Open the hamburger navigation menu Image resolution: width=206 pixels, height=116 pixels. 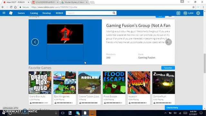point(4,13)
